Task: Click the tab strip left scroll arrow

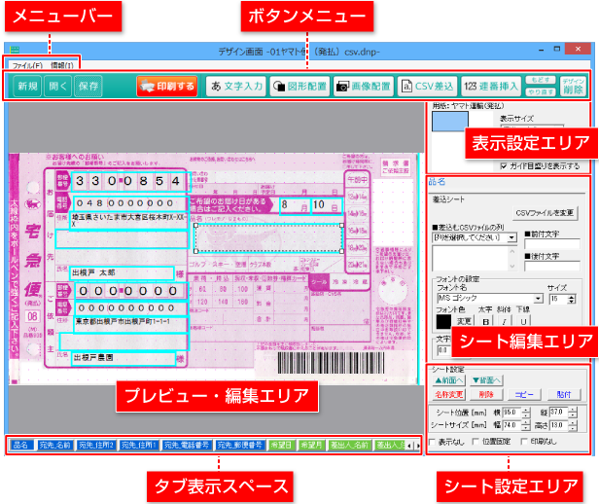Action: (x=409, y=446)
